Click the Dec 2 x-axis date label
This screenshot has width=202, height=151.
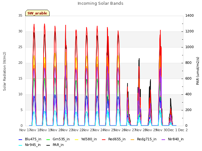pos(183,130)
